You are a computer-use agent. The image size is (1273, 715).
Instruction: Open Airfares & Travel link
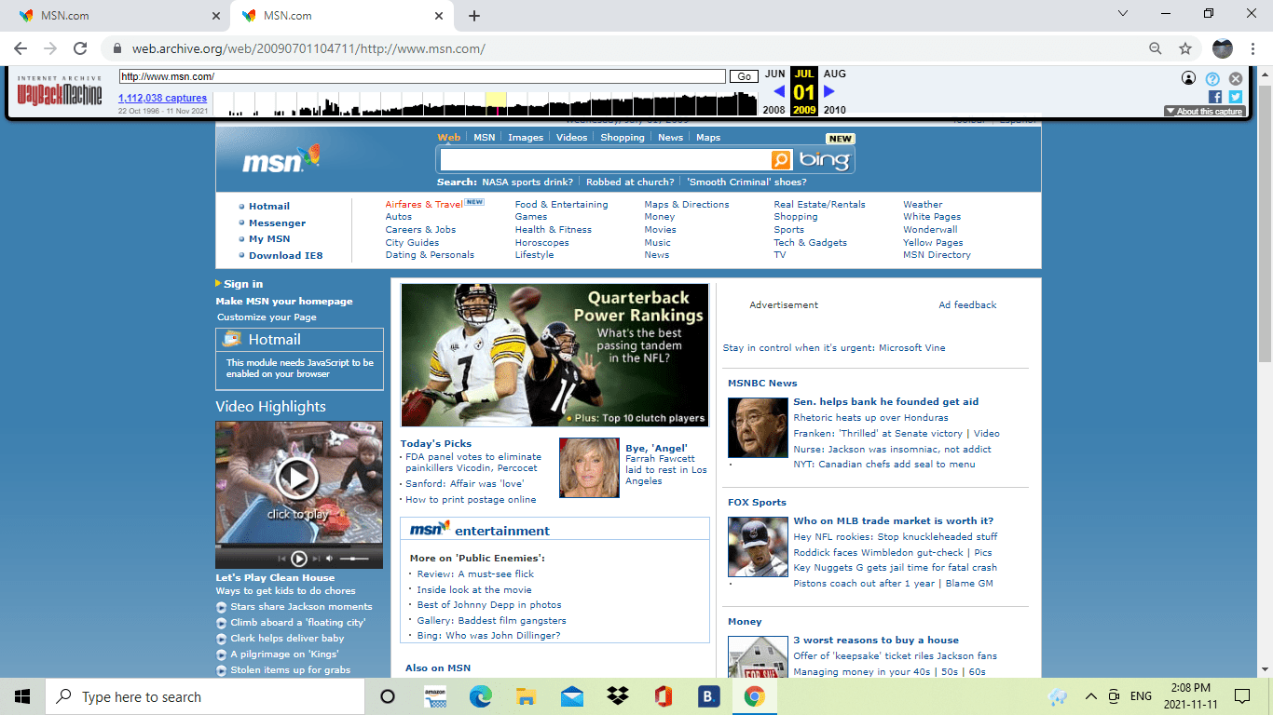(x=424, y=204)
